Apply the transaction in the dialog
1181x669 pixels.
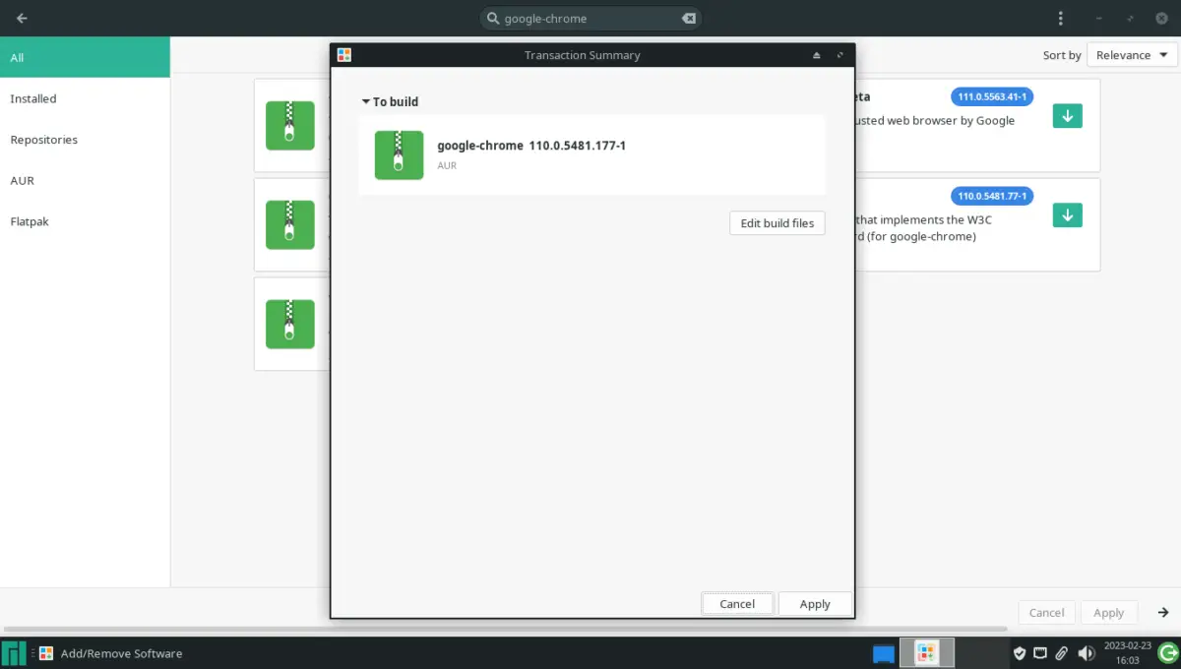(x=815, y=604)
